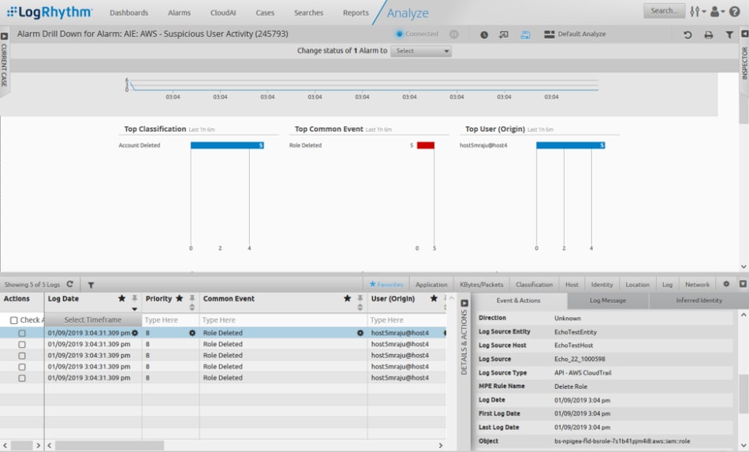
Task: Switch to the Favorites grid tab
Action: 386,284
